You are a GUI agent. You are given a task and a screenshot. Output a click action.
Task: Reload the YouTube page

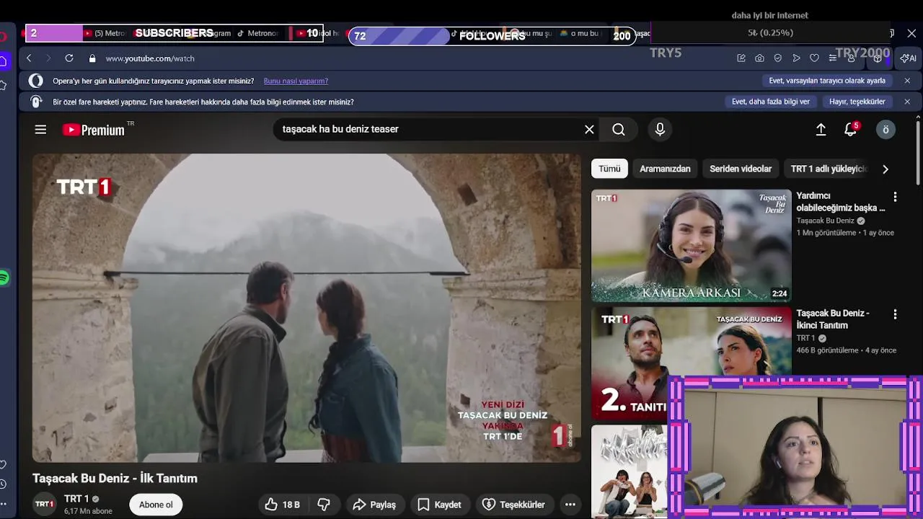click(69, 58)
